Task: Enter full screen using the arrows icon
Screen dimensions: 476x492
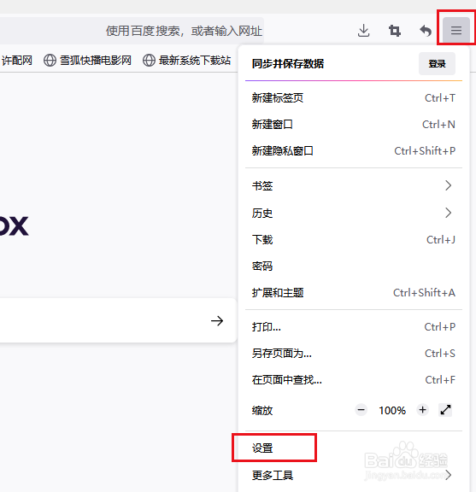Action: pyautogui.click(x=445, y=410)
